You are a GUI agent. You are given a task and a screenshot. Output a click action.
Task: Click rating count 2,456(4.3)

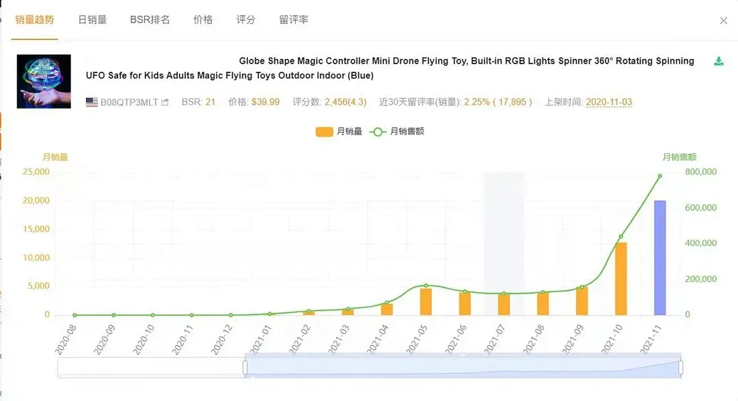346,102
